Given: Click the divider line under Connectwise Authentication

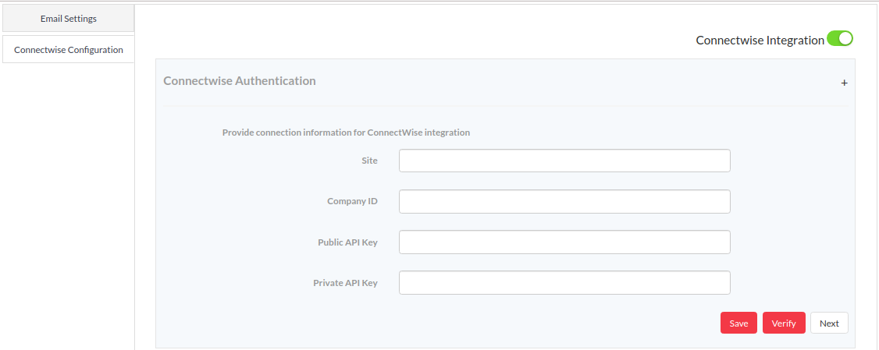Looking at the screenshot, I should coord(505,106).
